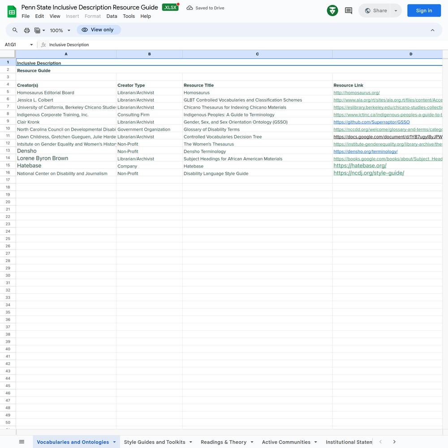This screenshot has width=448, height=448.
Task: Select the 'Creator Type' header cell
Action: (x=149, y=85)
